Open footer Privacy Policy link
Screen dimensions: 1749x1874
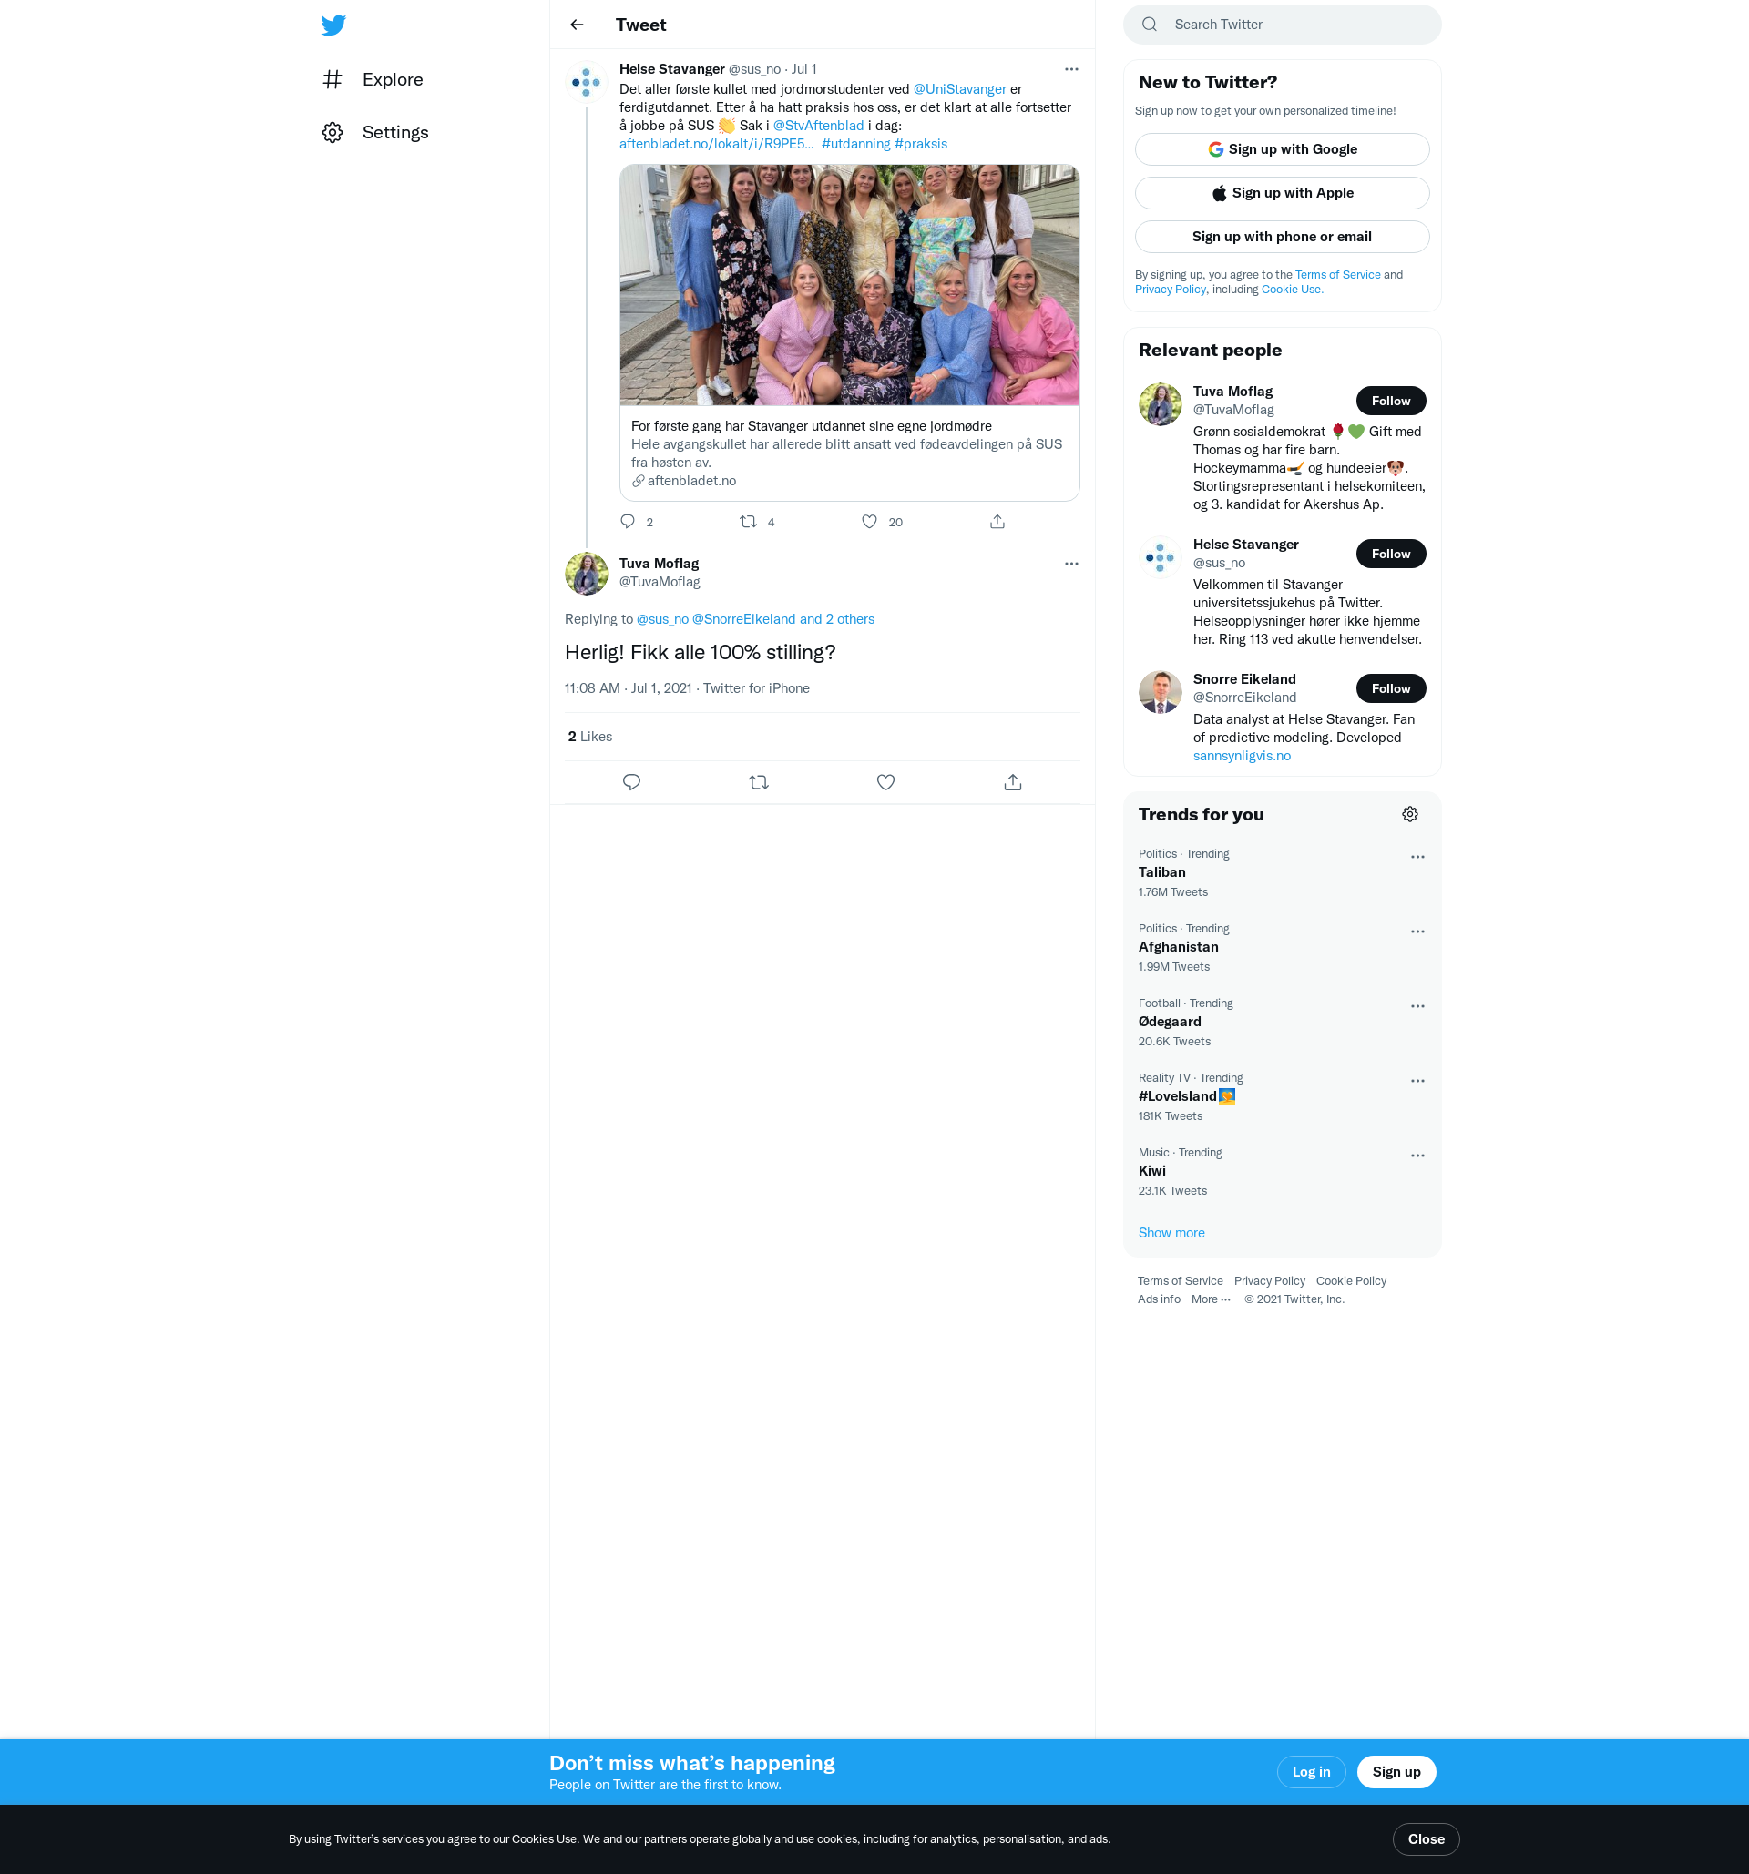click(x=1269, y=1280)
